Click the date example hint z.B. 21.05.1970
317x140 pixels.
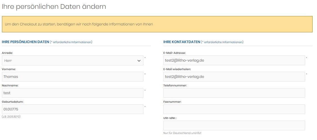[x=11, y=117]
